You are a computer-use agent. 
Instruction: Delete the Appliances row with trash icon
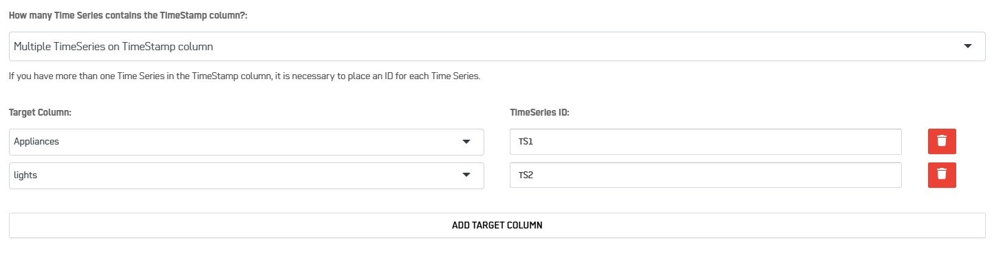coord(942,140)
